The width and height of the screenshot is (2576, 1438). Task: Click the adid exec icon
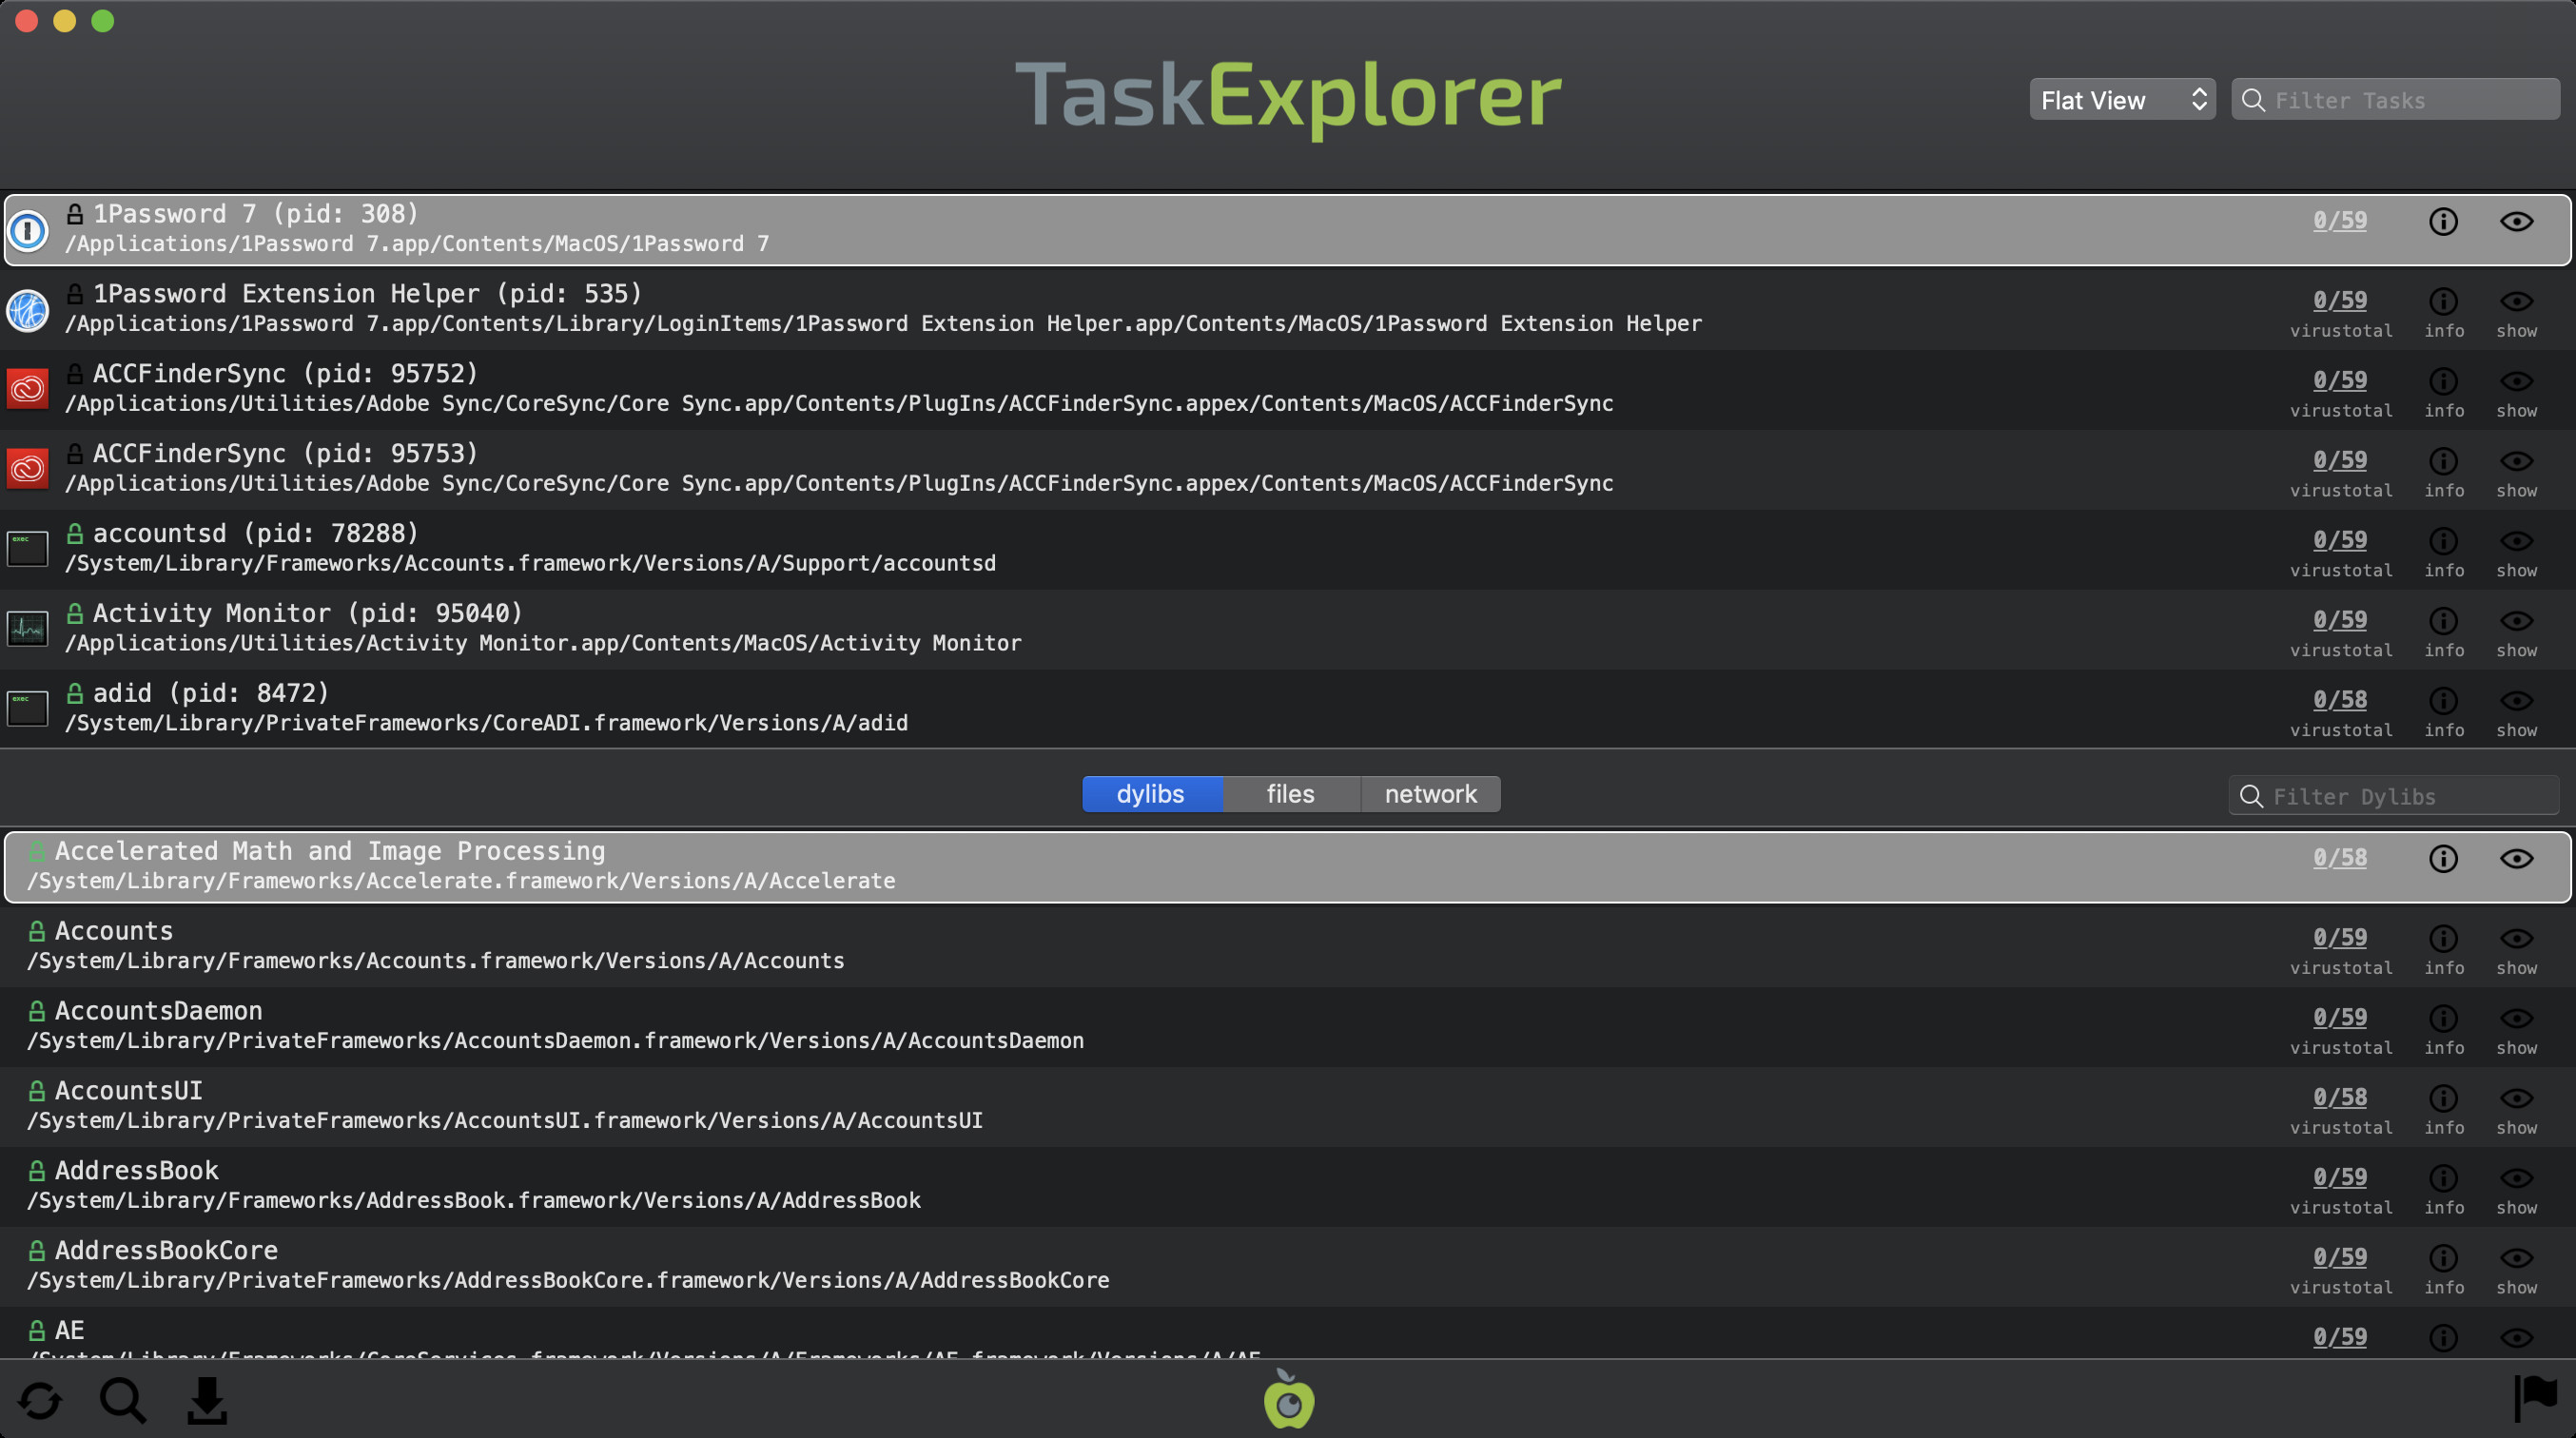tap(28, 709)
